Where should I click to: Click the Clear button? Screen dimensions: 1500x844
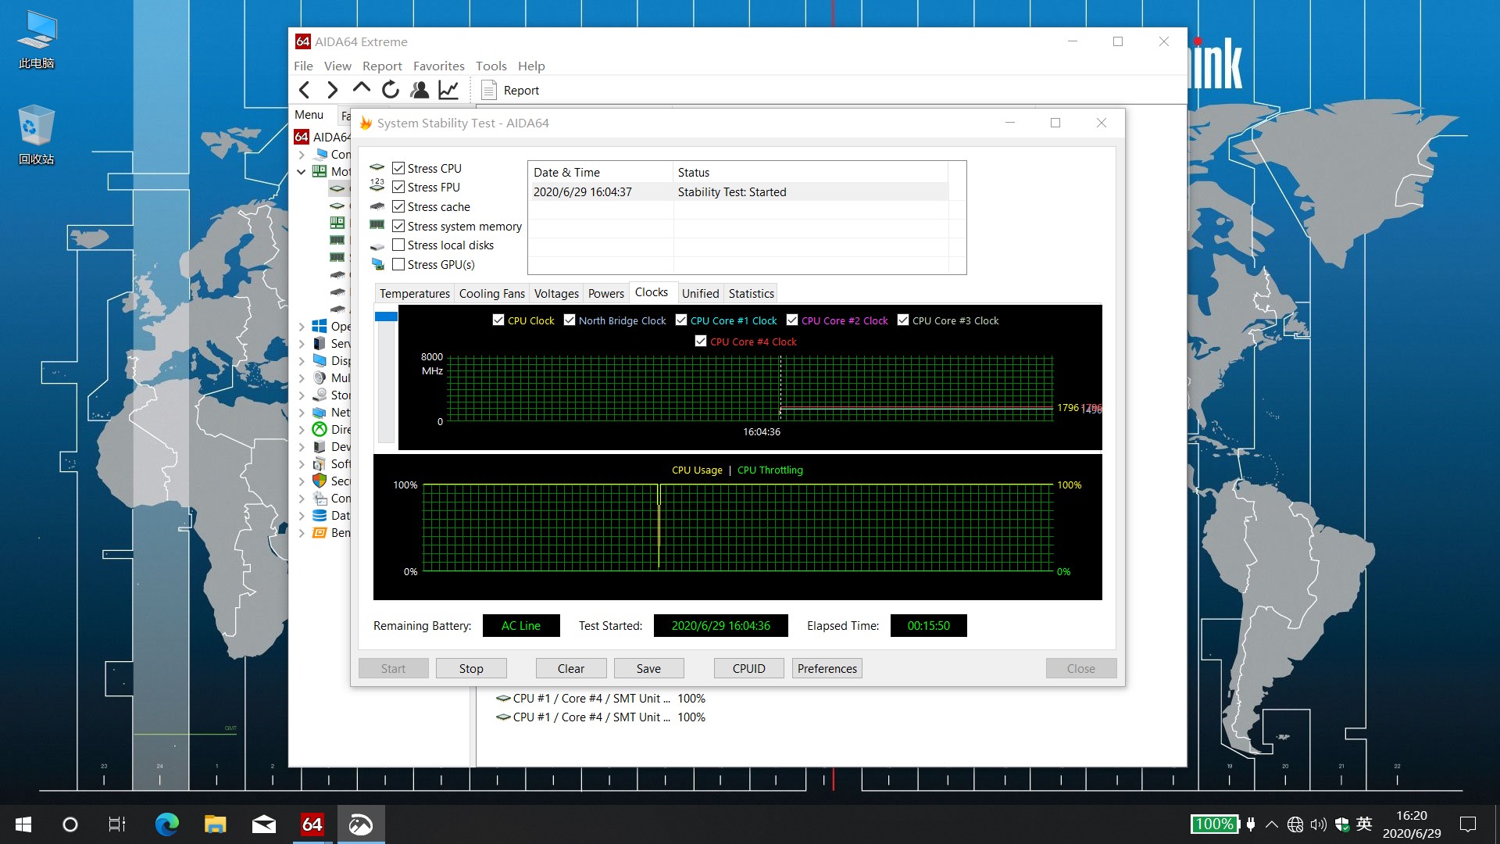[571, 668]
